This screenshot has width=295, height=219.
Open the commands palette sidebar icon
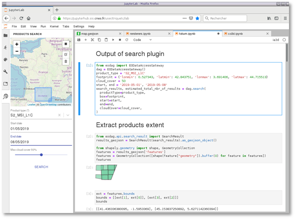(x=5, y=60)
